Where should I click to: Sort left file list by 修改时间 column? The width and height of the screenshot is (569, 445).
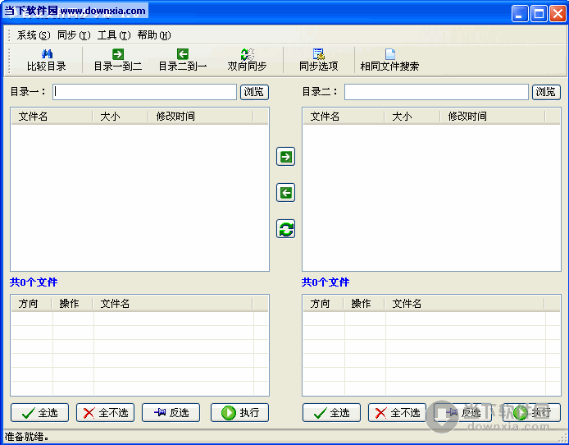coord(175,117)
